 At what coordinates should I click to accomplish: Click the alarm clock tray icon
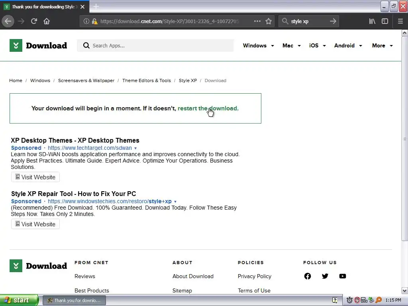coord(349,300)
